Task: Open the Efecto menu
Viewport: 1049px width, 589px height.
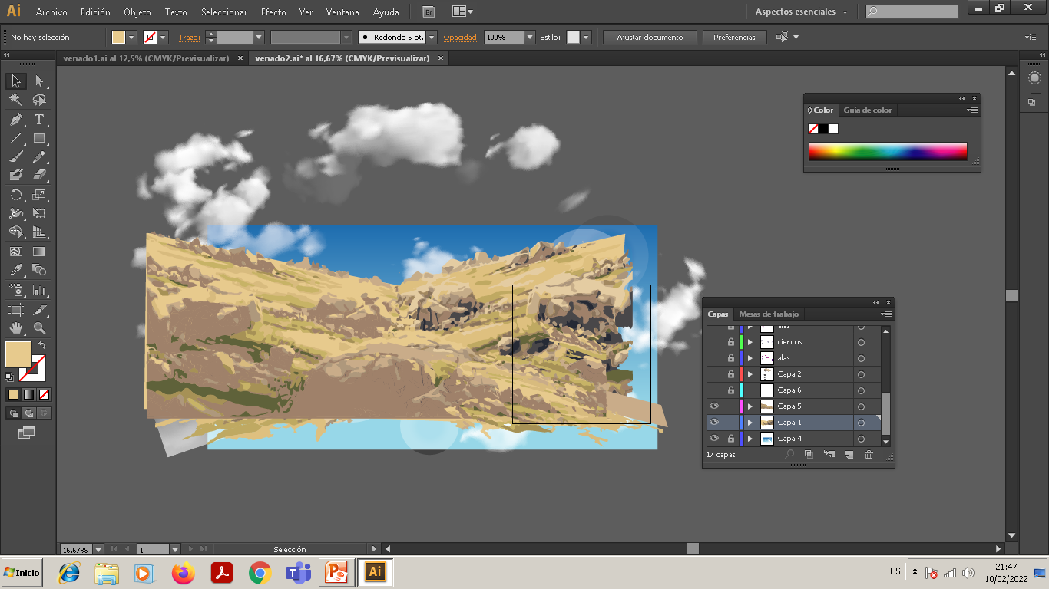Action: (273, 12)
